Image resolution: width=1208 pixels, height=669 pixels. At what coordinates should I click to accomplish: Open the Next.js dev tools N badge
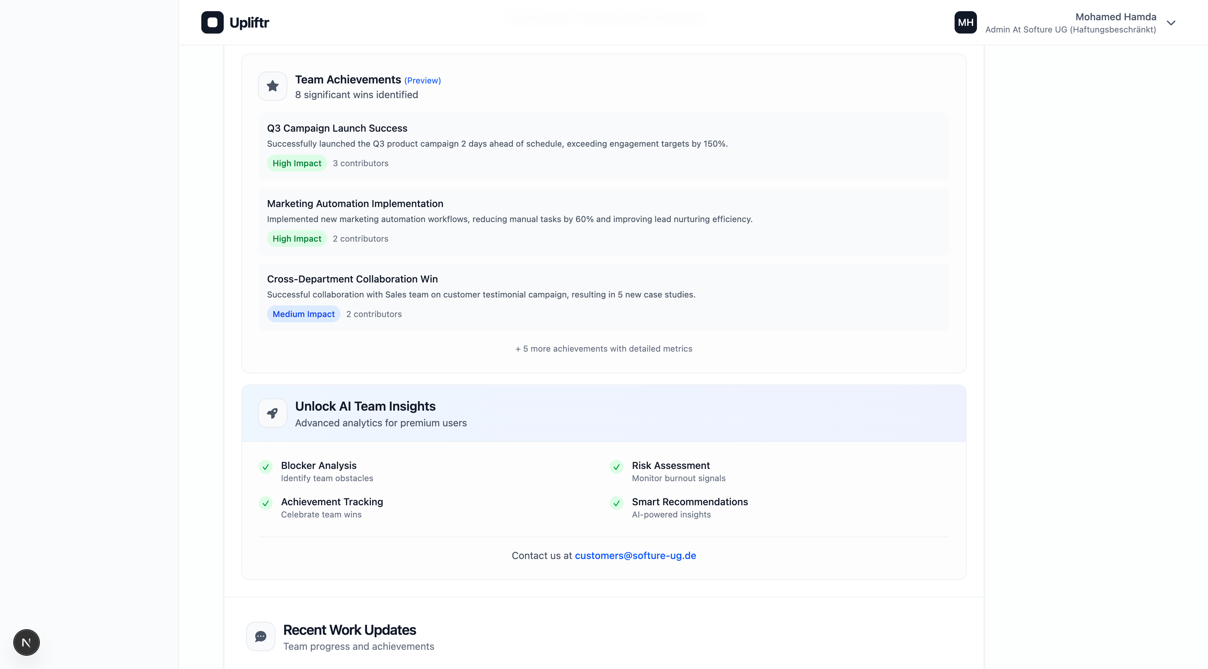pyautogui.click(x=26, y=642)
